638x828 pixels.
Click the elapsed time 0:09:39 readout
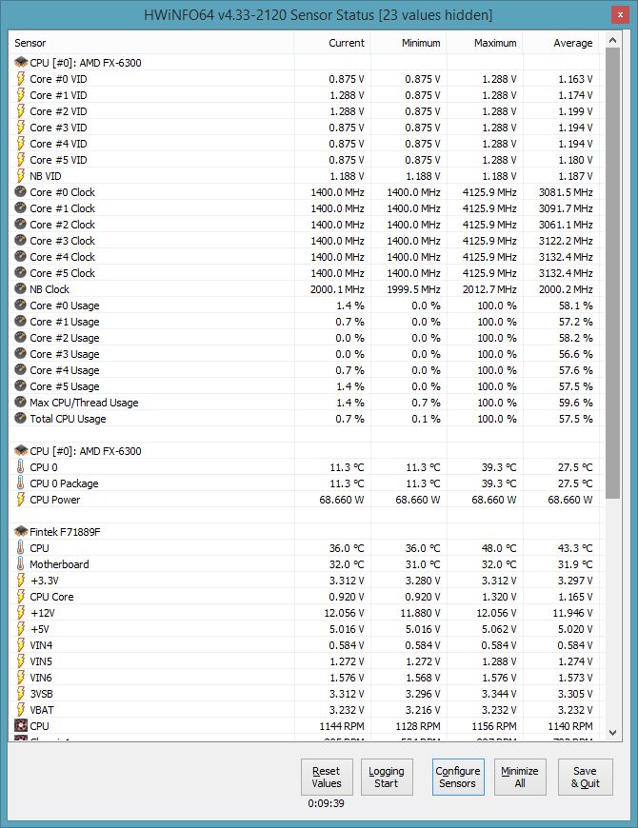[x=326, y=803]
